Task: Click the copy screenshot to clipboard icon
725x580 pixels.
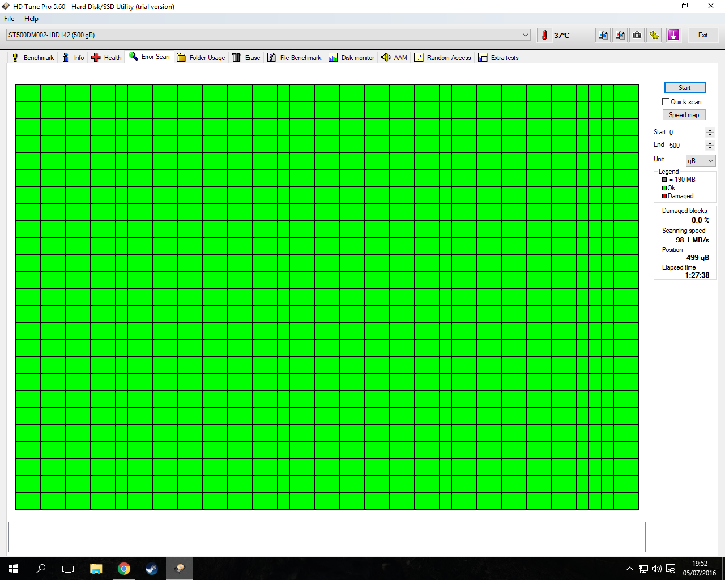Action: 620,35
